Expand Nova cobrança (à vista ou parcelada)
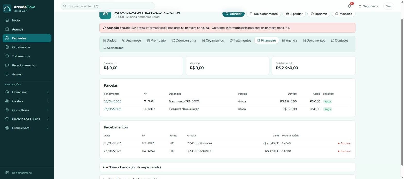404x179 pixels. [227, 167]
